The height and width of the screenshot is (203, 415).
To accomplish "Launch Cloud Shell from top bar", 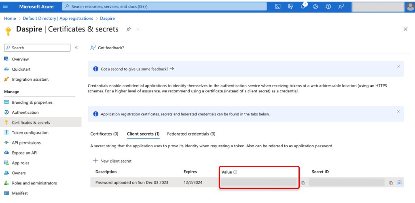I will tap(277, 6).
